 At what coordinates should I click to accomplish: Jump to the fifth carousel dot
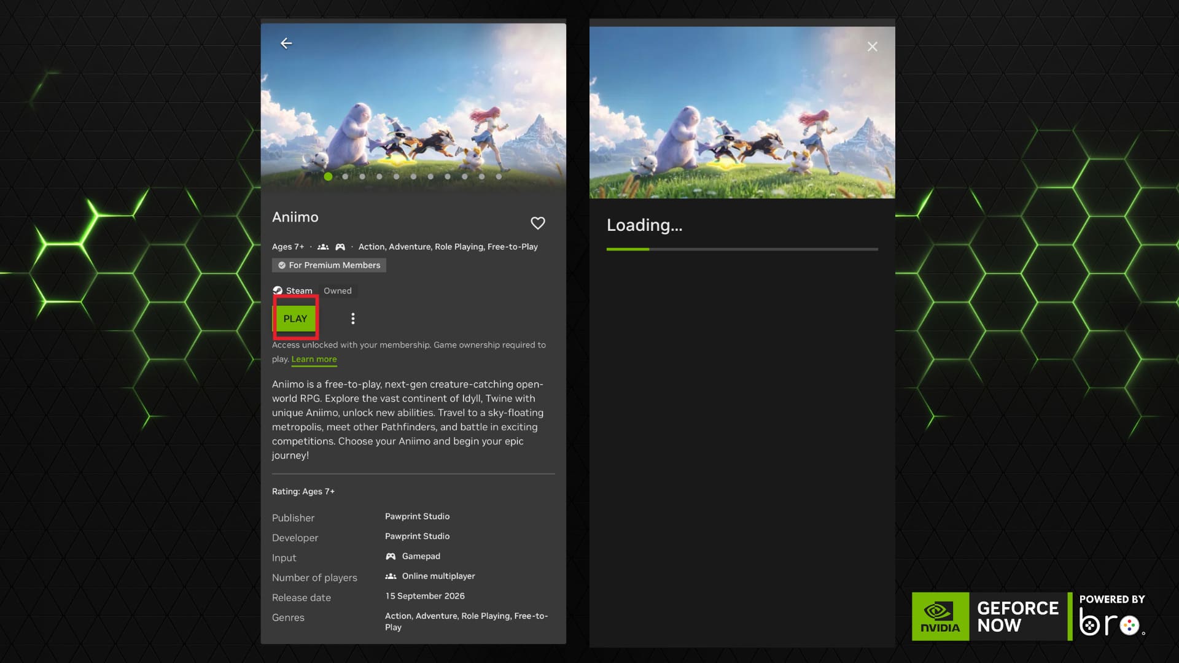point(397,176)
